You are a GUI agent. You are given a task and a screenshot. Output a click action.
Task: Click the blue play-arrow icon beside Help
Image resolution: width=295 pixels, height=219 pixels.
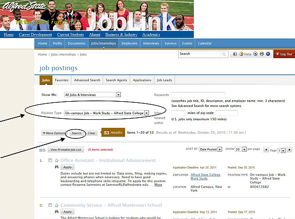[x=255, y=54]
